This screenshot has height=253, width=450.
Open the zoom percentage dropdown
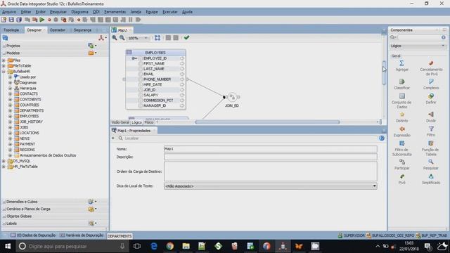(x=146, y=38)
